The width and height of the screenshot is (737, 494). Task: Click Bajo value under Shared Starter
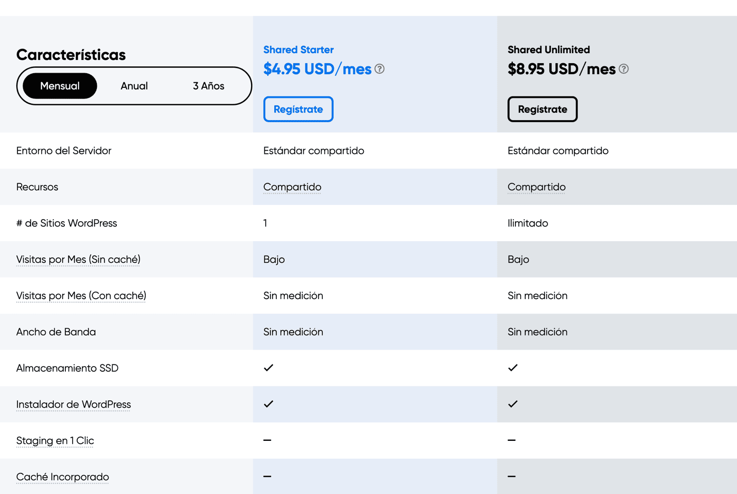[x=274, y=259]
